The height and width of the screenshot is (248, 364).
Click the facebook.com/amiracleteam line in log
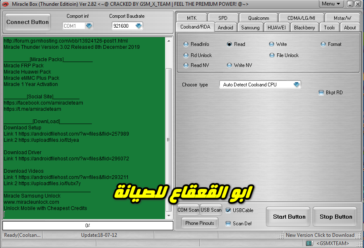43,103
